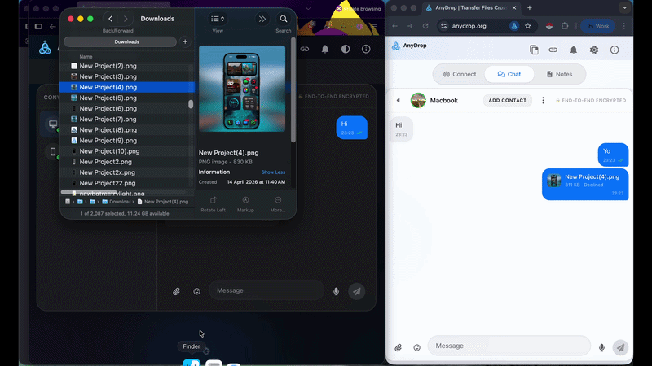The image size is (652, 366).
Task: Click link icon in dark AnyDrop window
Action: click(x=305, y=49)
